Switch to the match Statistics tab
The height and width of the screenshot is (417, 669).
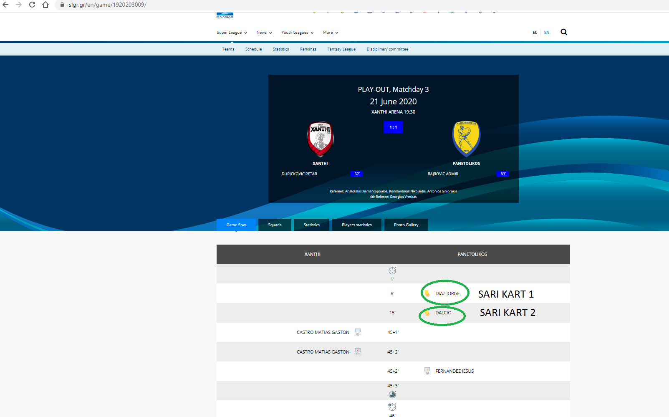pos(312,225)
